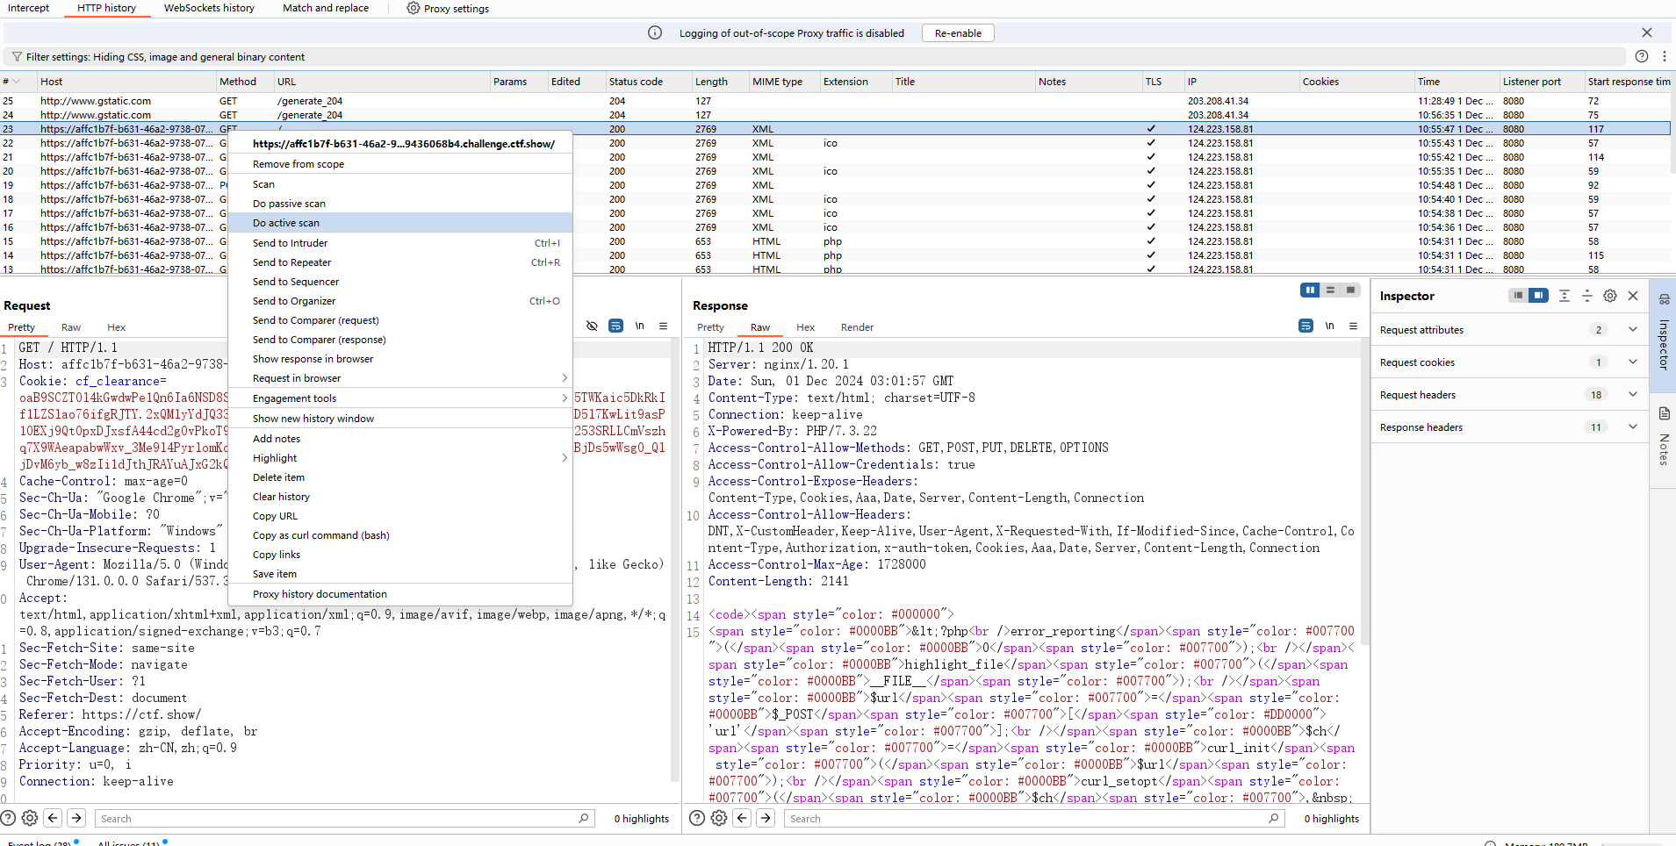Open WebSockets history tab
This screenshot has height=846, width=1676.
point(209,8)
